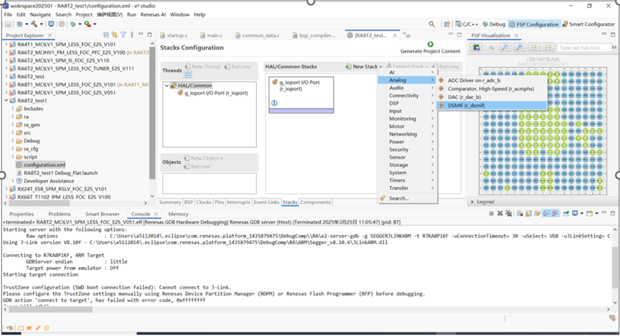Click the debug bug icon in toolbar
The image size is (620, 336).
click(73, 24)
